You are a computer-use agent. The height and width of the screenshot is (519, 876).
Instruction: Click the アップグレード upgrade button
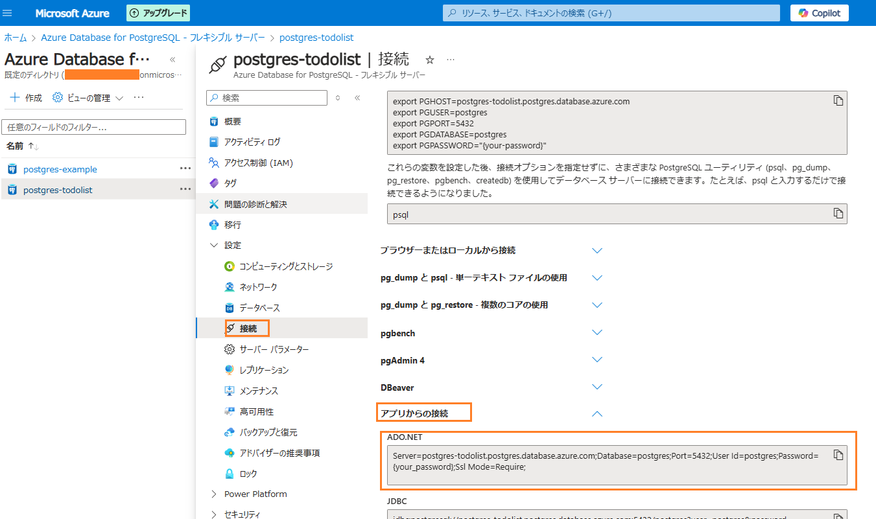(x=158, y=13)
